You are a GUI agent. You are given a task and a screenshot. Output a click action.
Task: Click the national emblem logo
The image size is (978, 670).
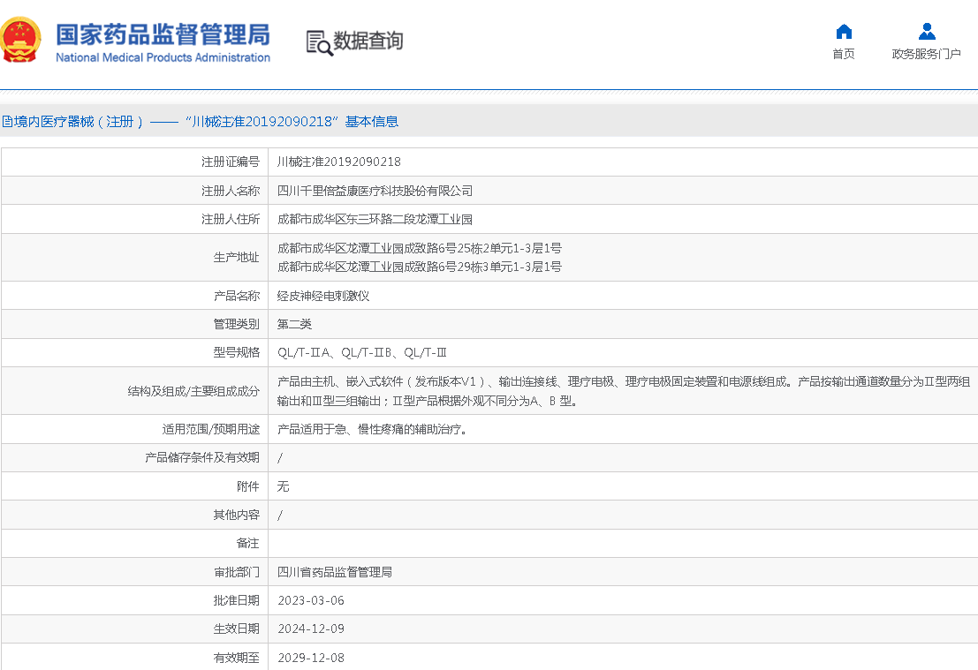[x=22, y=41]
